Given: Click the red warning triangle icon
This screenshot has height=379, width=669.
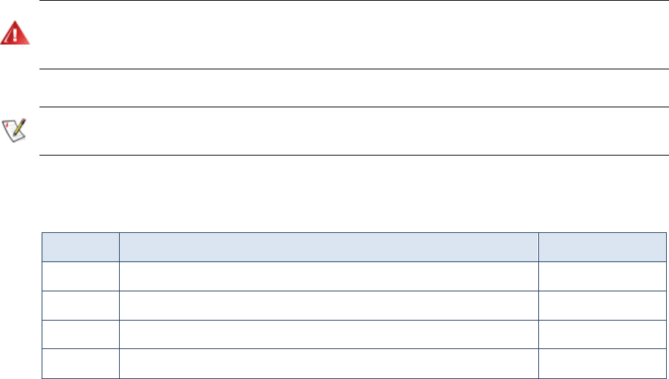Looking at the screenshot, I should point(15,34).
